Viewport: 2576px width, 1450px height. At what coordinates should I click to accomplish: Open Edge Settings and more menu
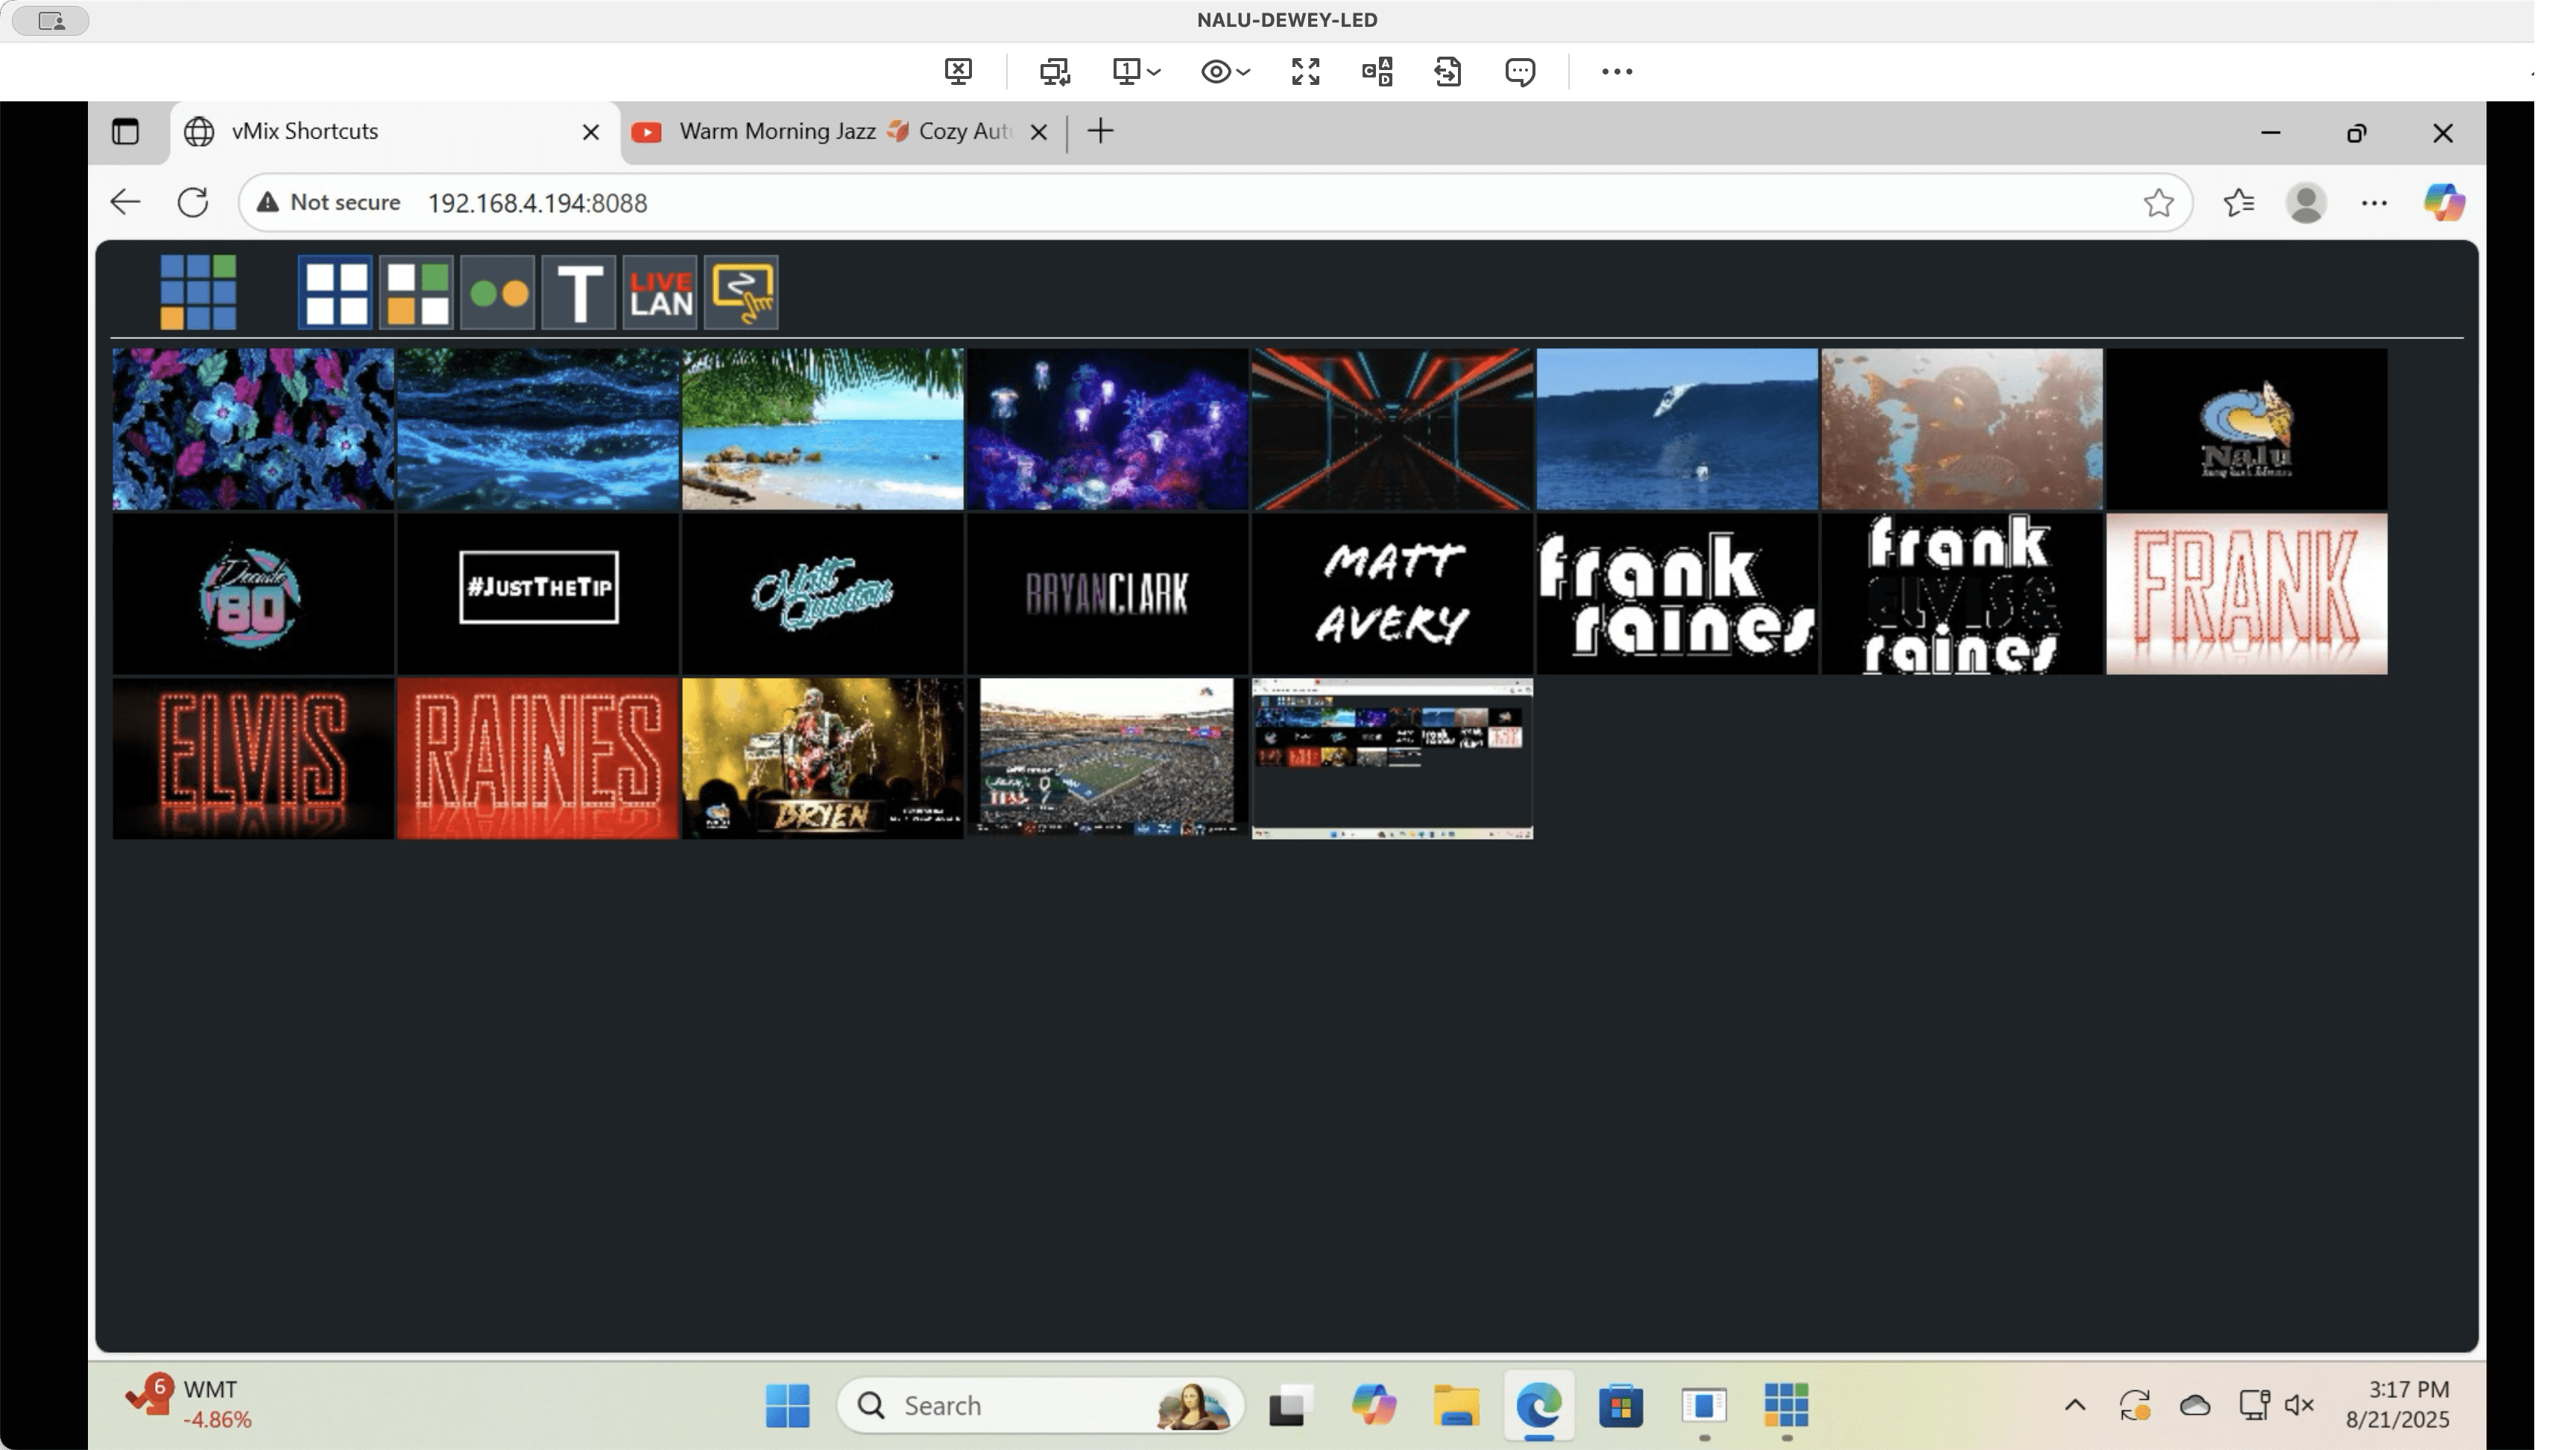pyautogui.click(x=2374, y=203)
